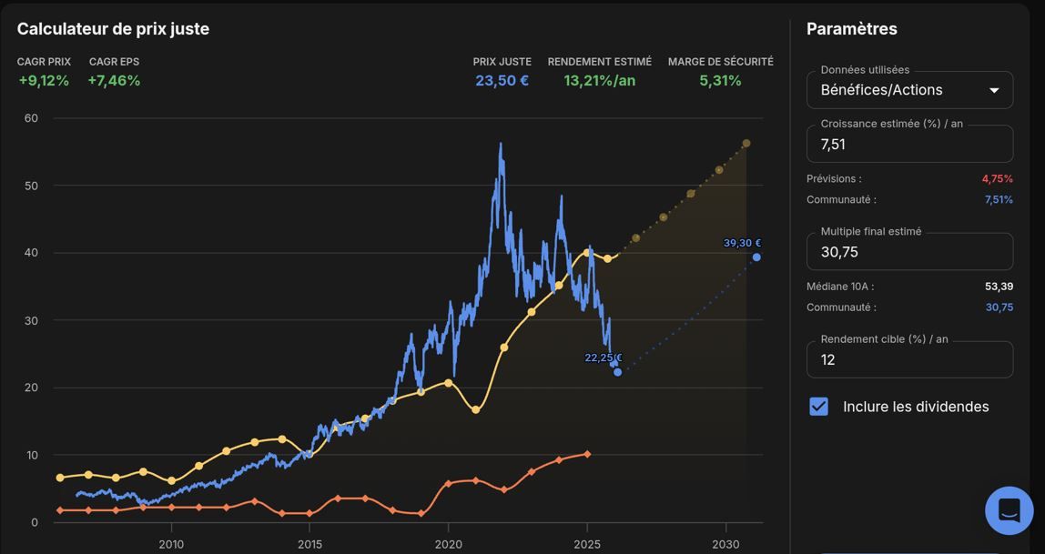
Task: Edit the Rendement cible field
Action: coord(909,359)
